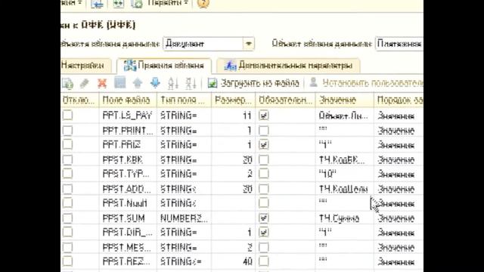Click the icon on Дополнительные параметры tab
Viewport: 484px width, 272px height.
[230, 66]
